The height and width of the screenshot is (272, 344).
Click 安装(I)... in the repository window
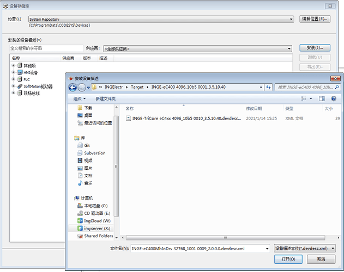click(315, 48)
